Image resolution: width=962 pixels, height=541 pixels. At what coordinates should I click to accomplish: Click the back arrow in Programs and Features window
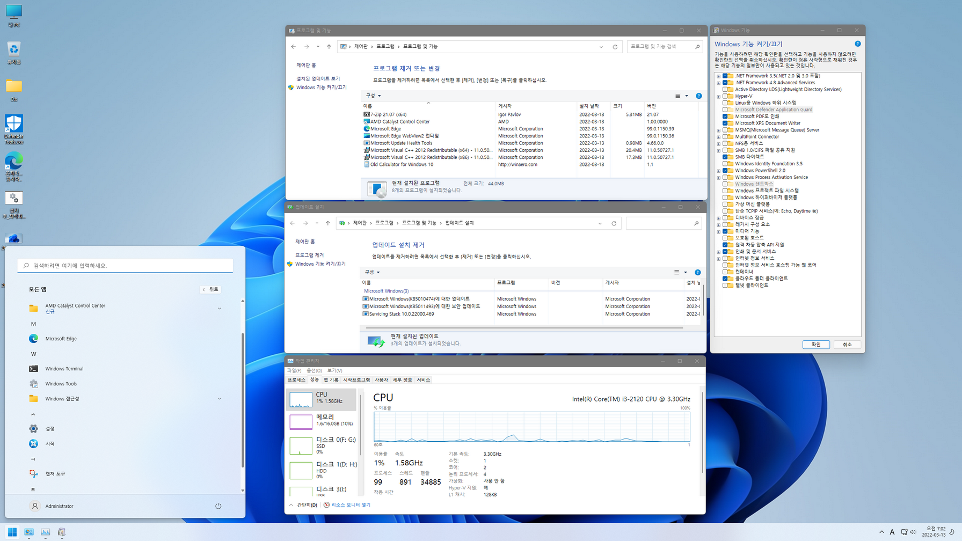coord(293,47)
